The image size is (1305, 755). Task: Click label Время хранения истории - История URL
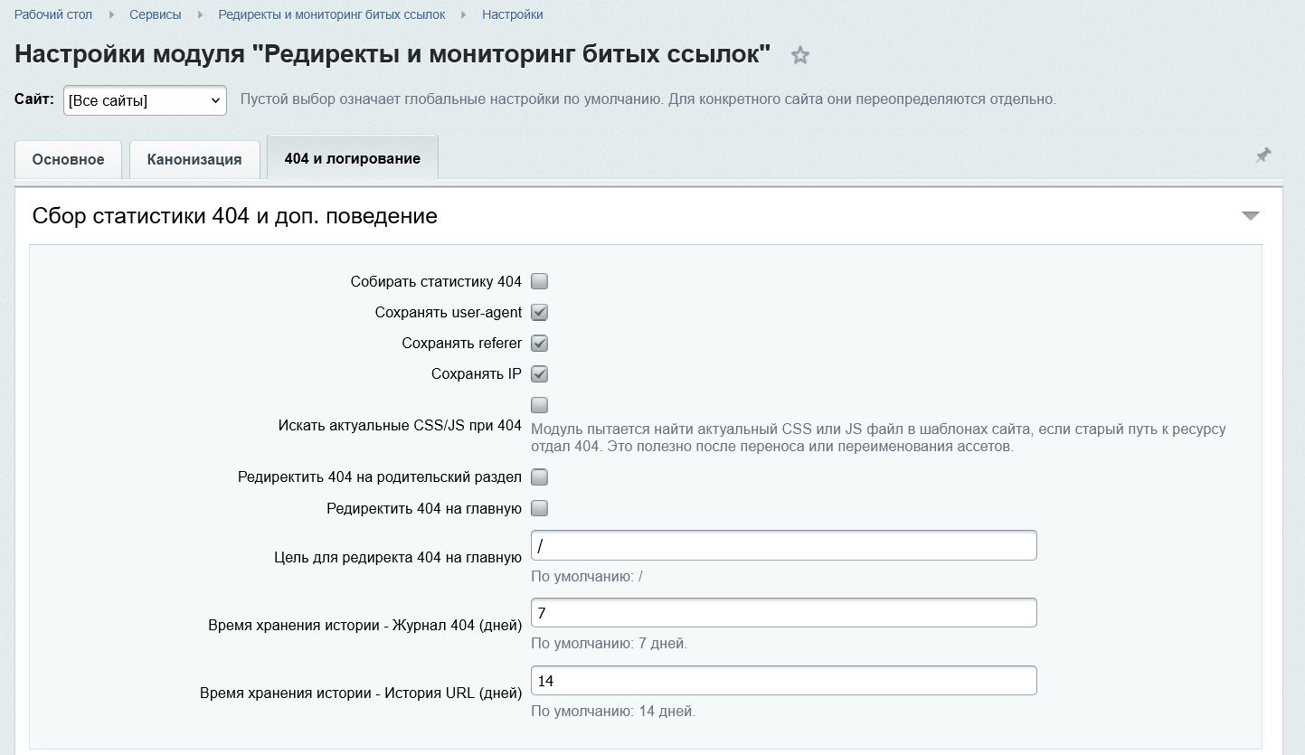(x=361, y=694)
